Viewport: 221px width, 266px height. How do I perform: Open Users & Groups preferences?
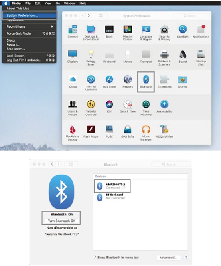72,108
